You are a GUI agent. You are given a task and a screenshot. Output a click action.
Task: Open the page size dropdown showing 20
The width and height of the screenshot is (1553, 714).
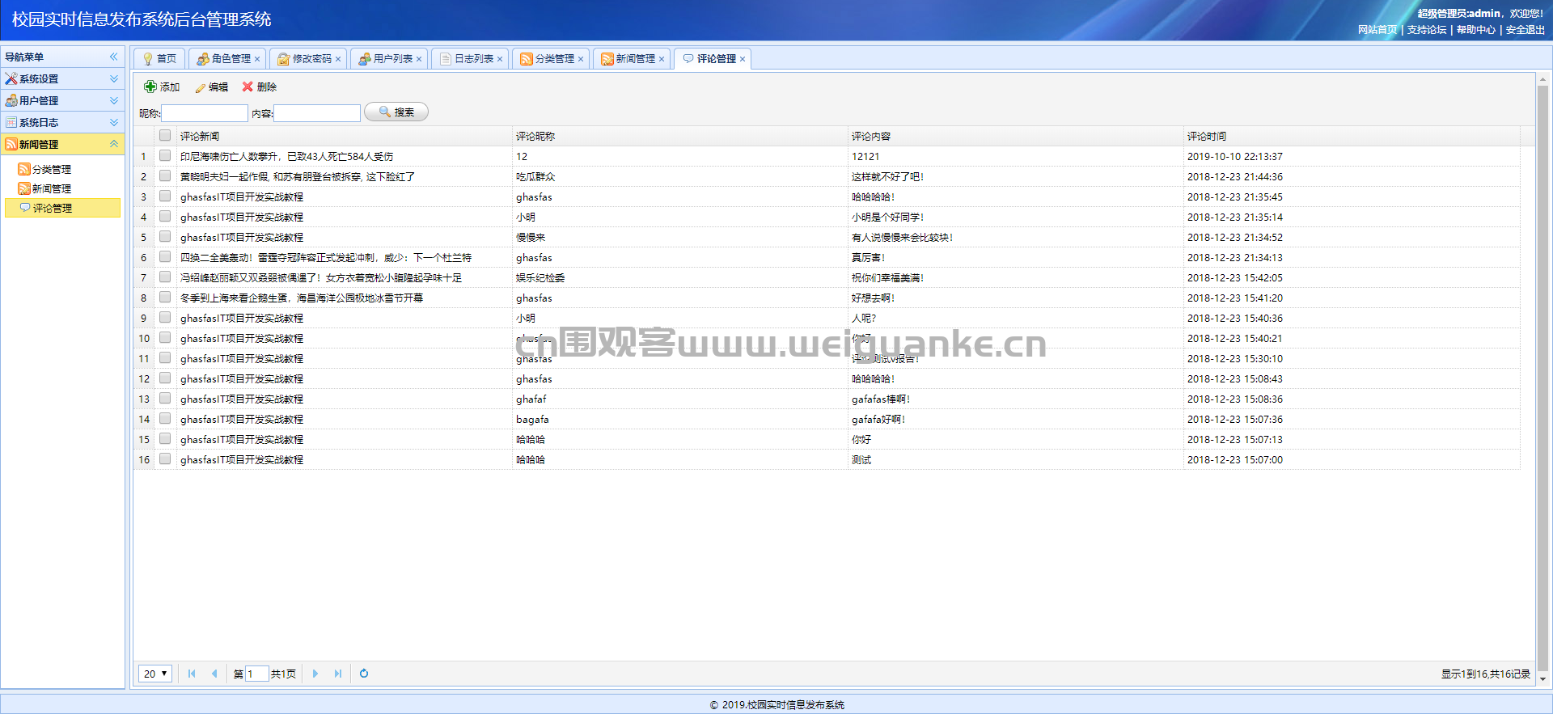click(155, 674)
